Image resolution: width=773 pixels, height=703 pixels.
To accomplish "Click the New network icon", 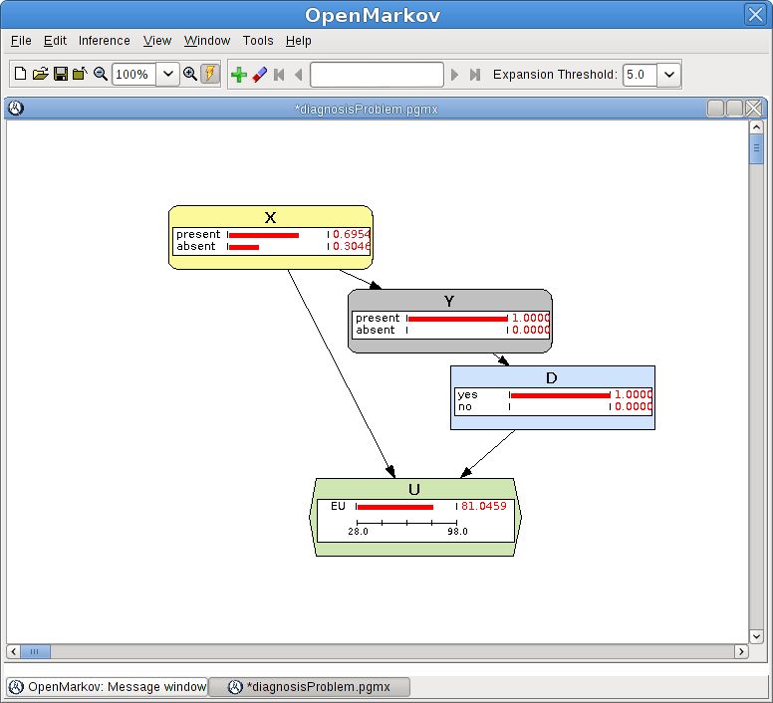I will pos(20,75).
